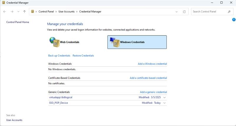Screen dimensions: 236x126
Task: Click the Modified Today text
Action: coord(151,103)
